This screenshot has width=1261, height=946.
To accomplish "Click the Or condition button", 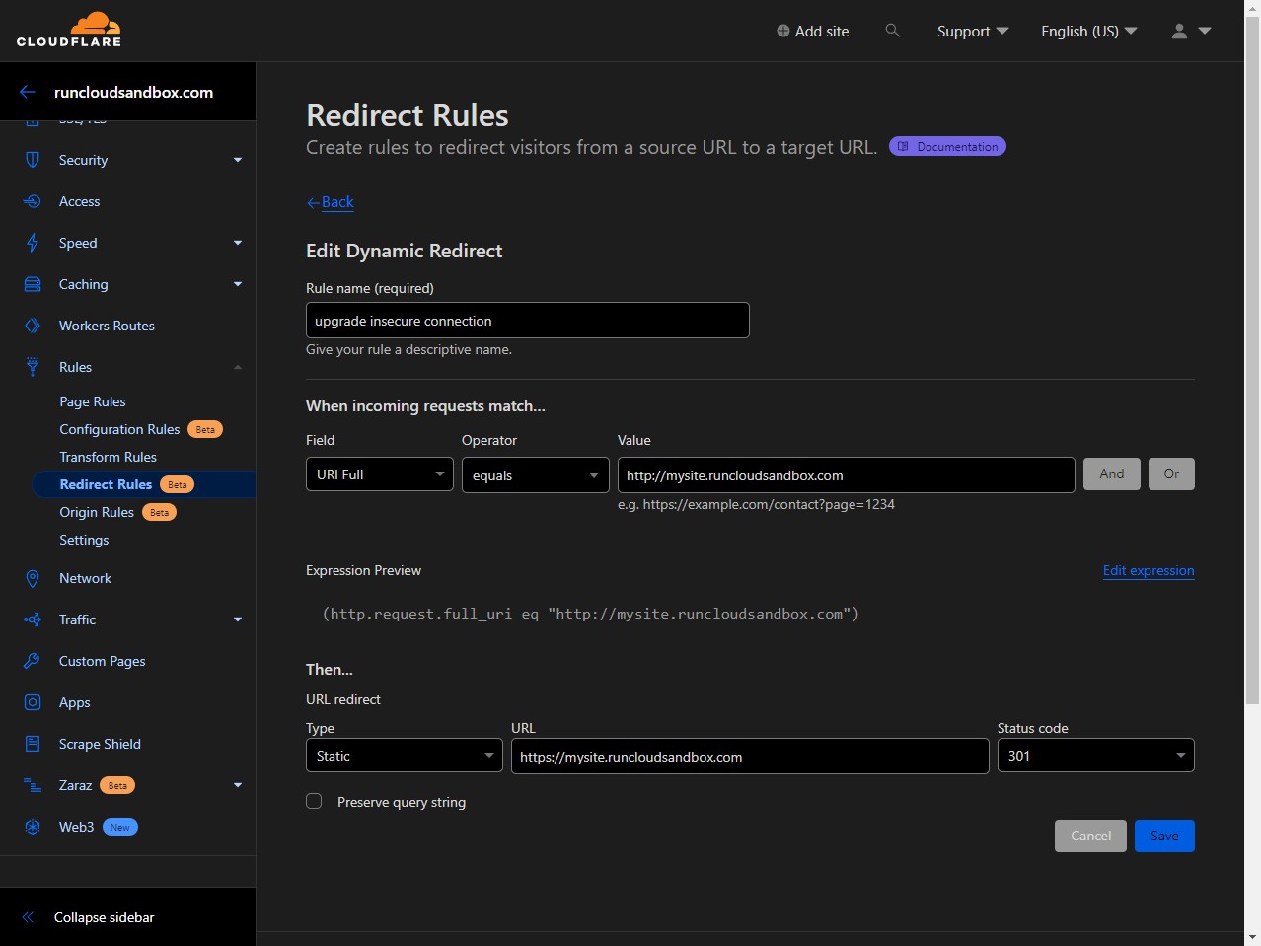I will click(1171, 473).
